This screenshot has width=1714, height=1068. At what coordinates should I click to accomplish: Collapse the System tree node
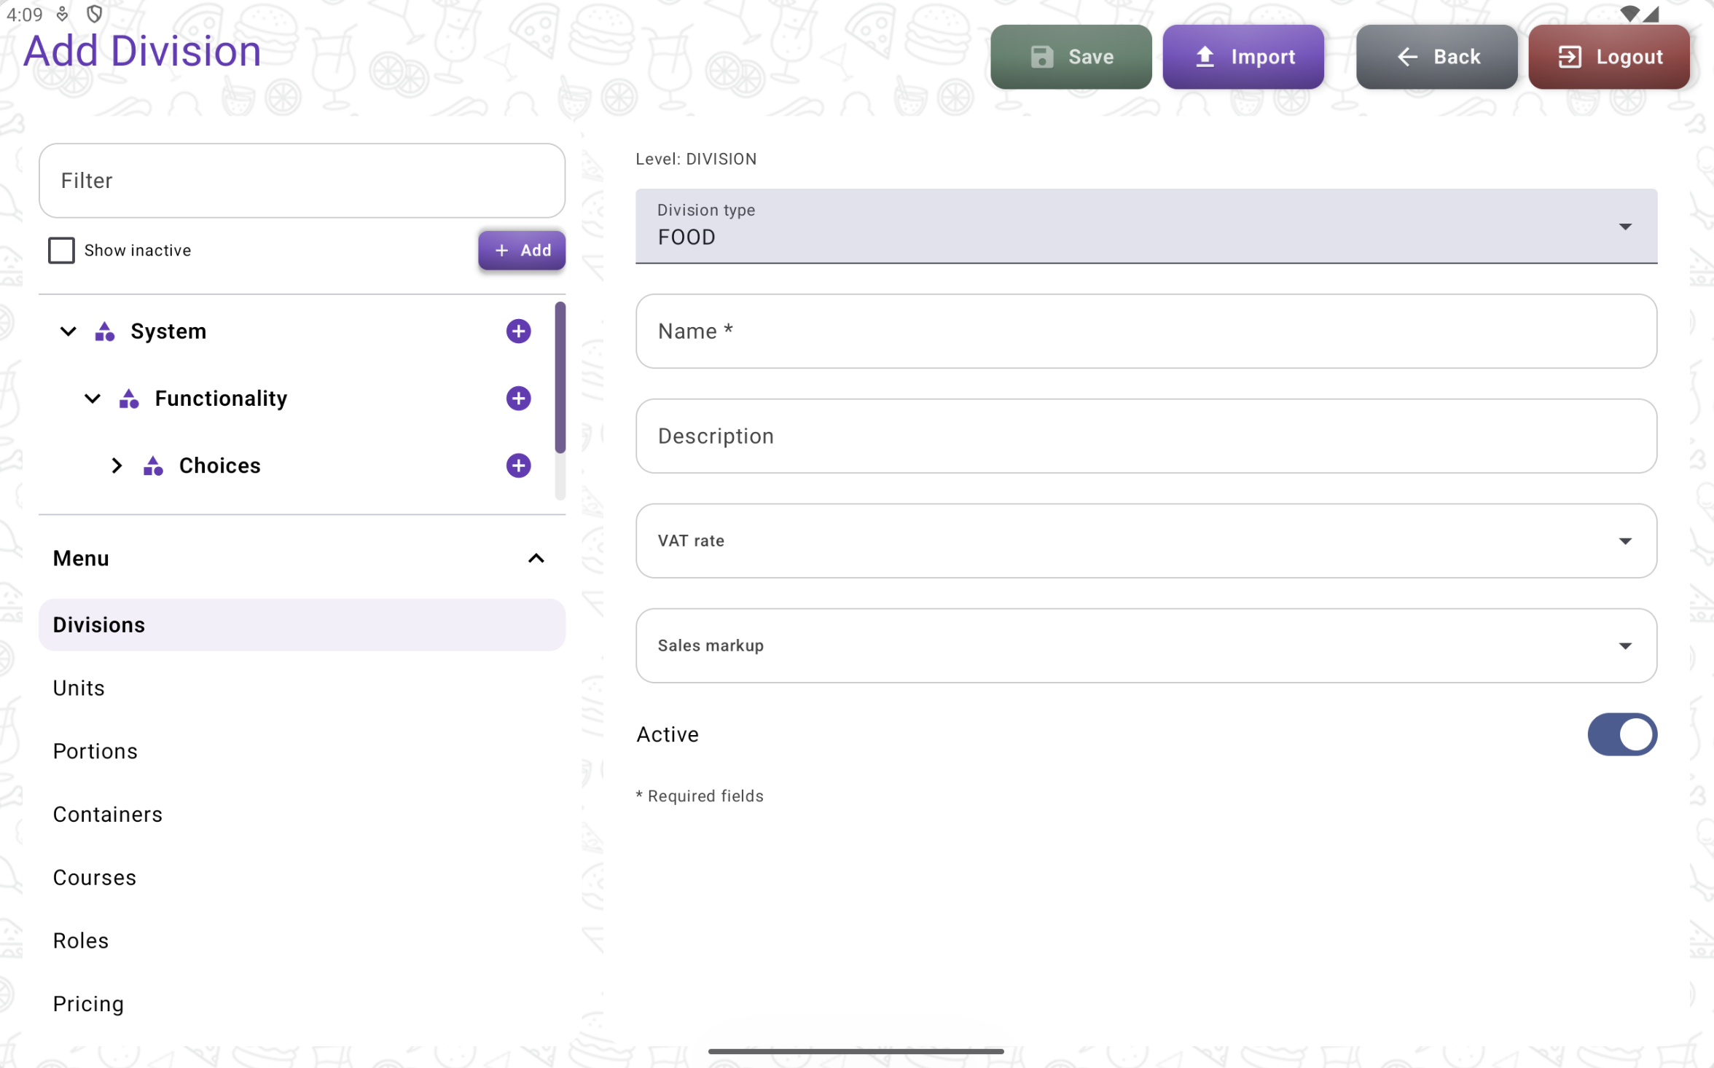(x=68, y=331)
